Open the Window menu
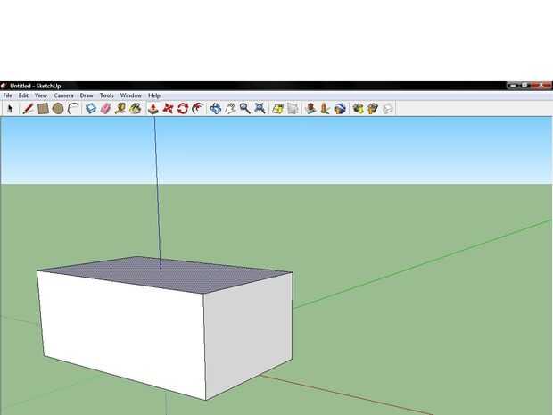The width and height of the screenshot is (553, 415). (x=131, y=95)
